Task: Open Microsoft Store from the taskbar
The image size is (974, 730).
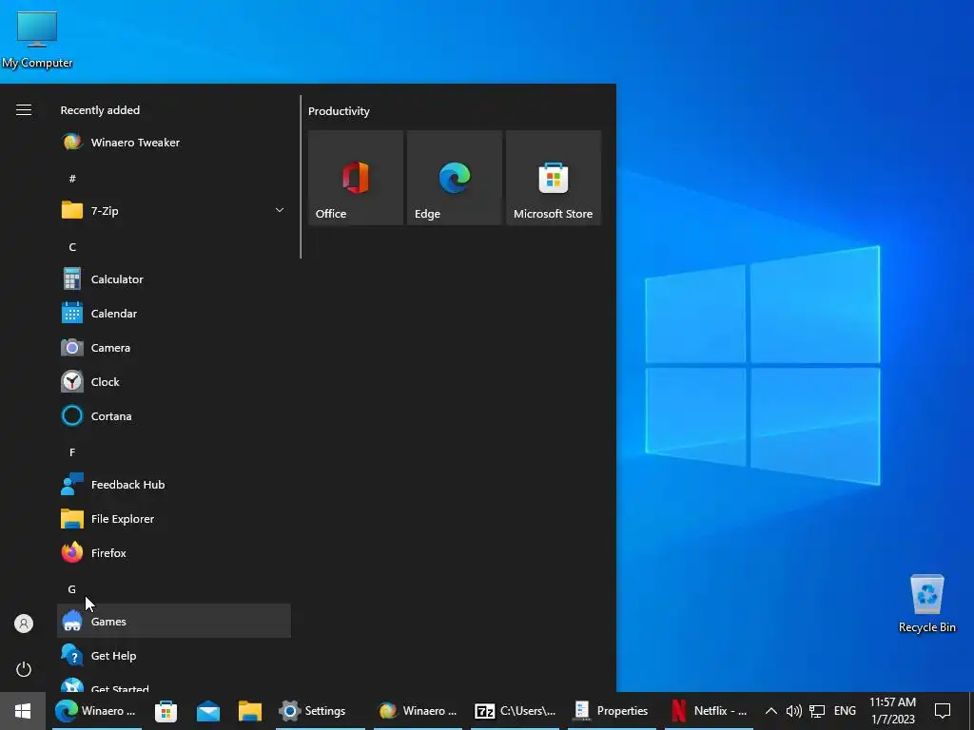Action: 166,711
